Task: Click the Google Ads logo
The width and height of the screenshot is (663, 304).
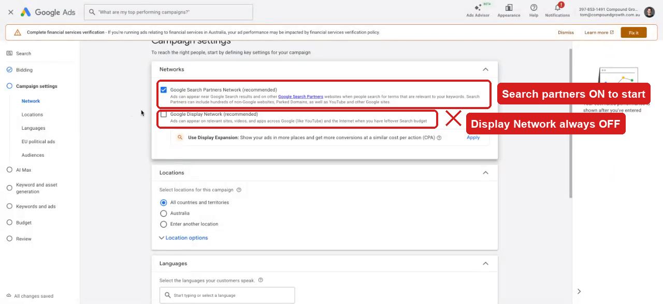Action: tap(48, 12)
